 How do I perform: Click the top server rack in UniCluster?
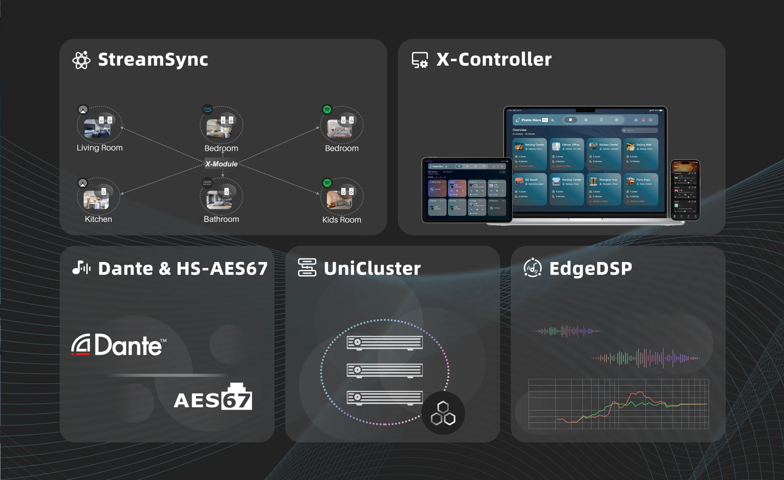pos(385,343)
